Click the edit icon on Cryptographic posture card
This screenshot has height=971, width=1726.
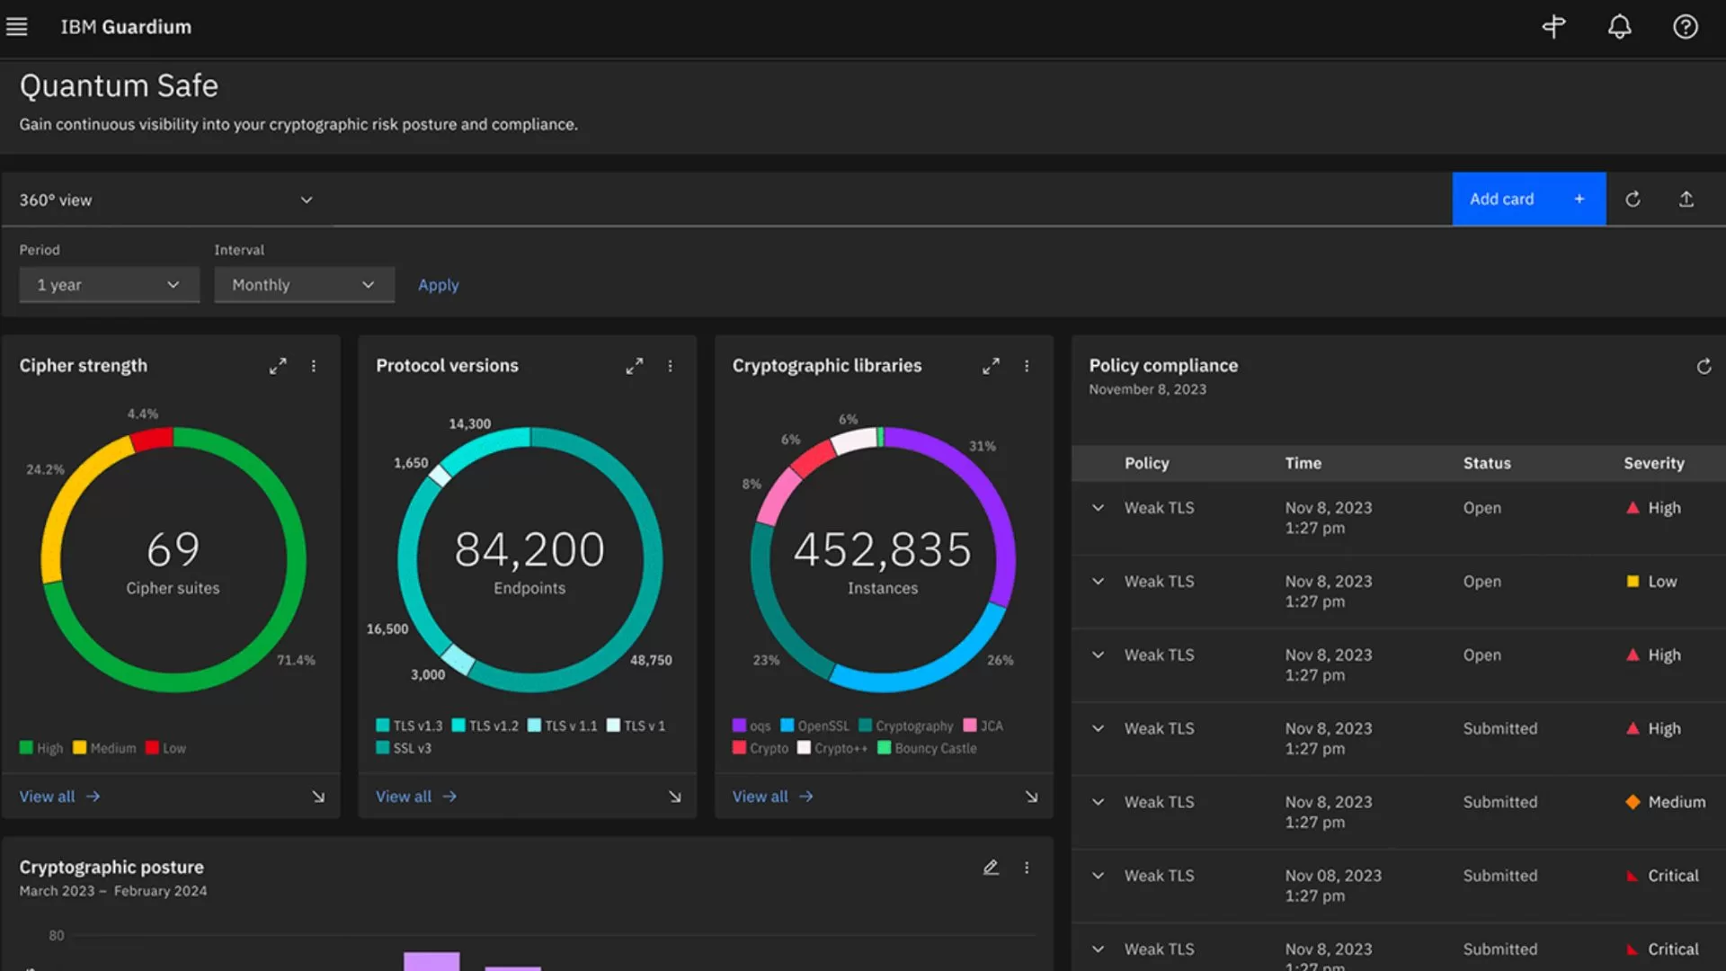tap(991, 867)
